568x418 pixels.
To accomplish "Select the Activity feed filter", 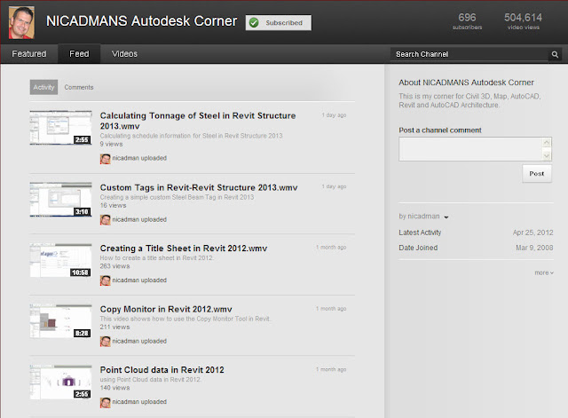I will pos(43,87).
